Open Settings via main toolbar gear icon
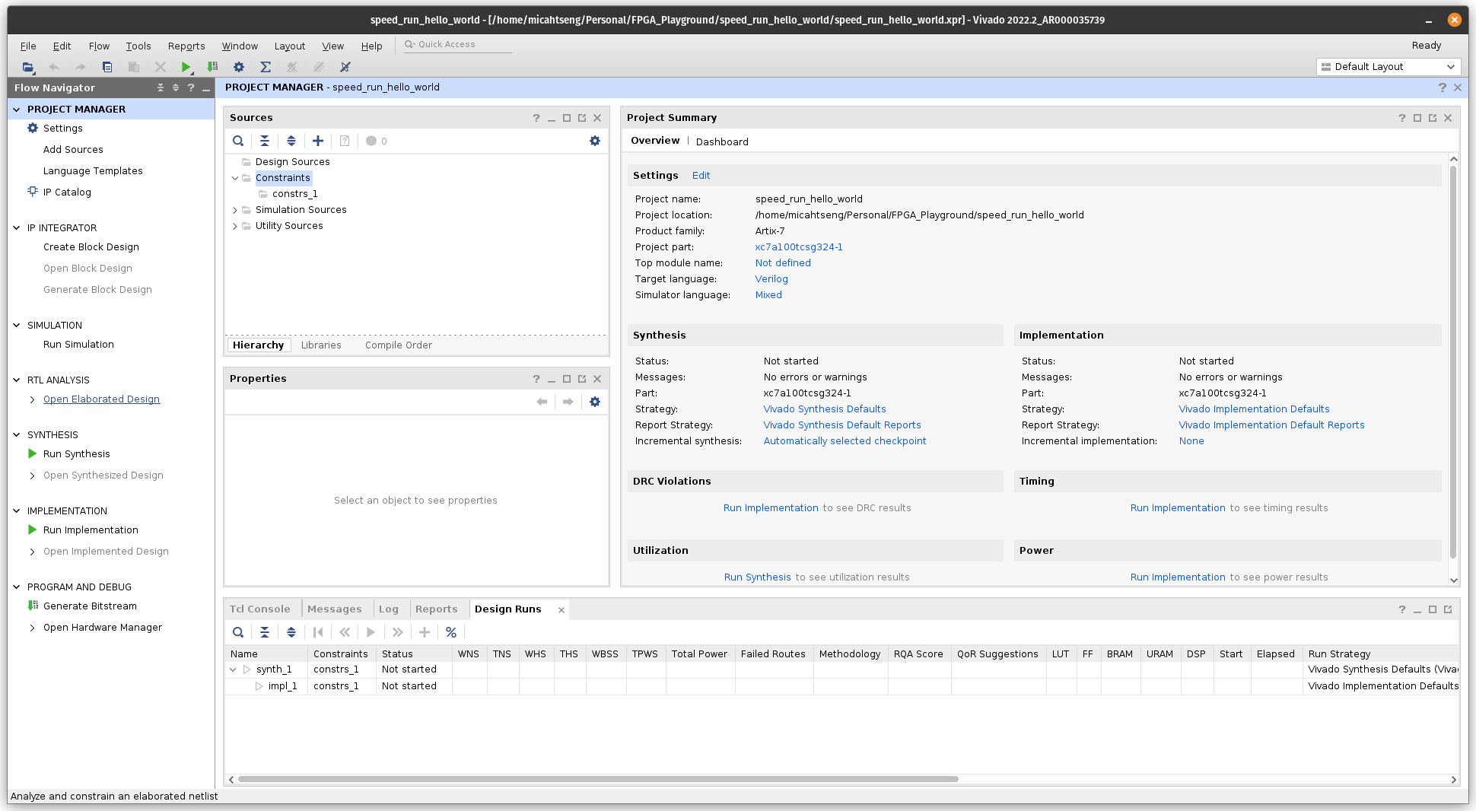Screen dimensions: 1476x811 pos(239,67)
